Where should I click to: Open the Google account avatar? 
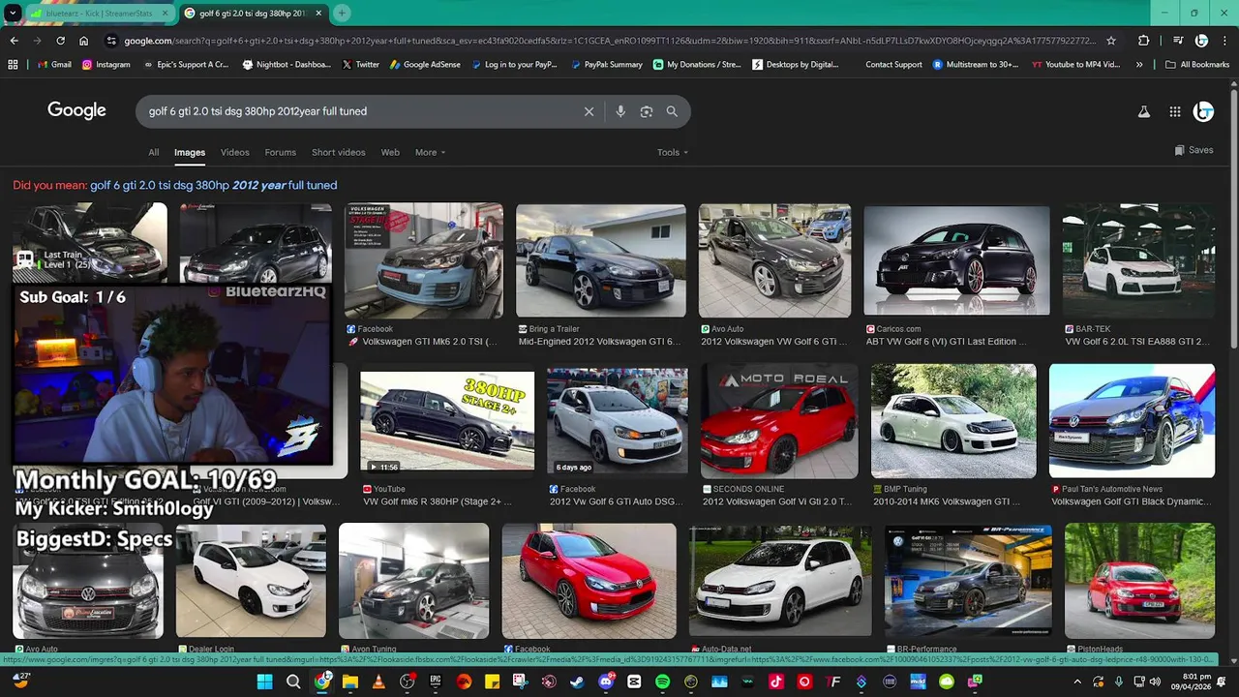pos(1203,111)
